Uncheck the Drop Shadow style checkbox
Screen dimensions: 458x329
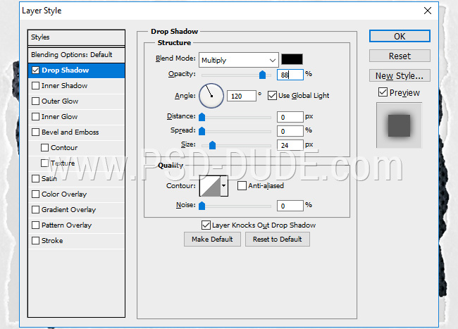pos(36,70)
